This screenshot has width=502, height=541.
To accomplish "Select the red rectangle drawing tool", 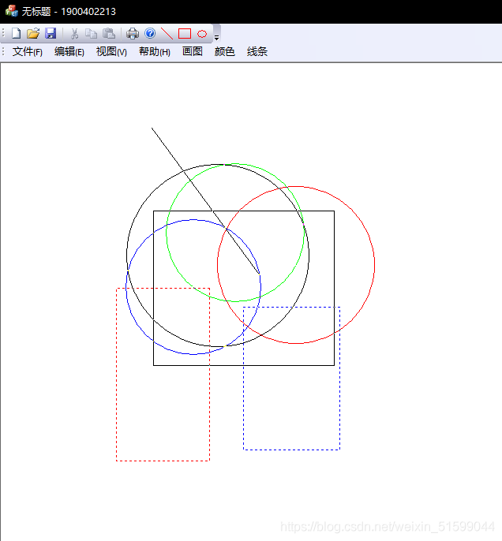I will [185, 33].
